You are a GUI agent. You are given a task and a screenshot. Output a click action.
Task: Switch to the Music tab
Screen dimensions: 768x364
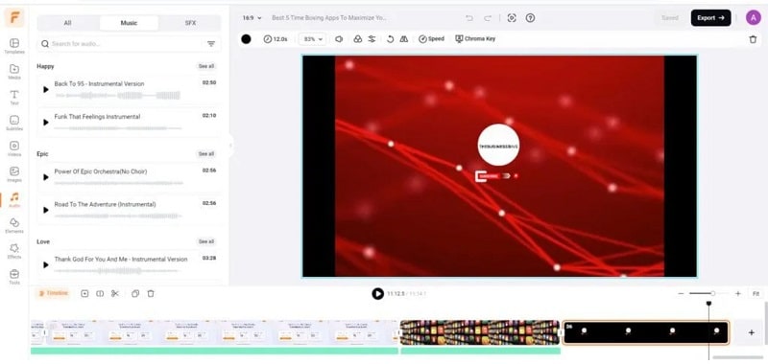(x=129, y=23)
